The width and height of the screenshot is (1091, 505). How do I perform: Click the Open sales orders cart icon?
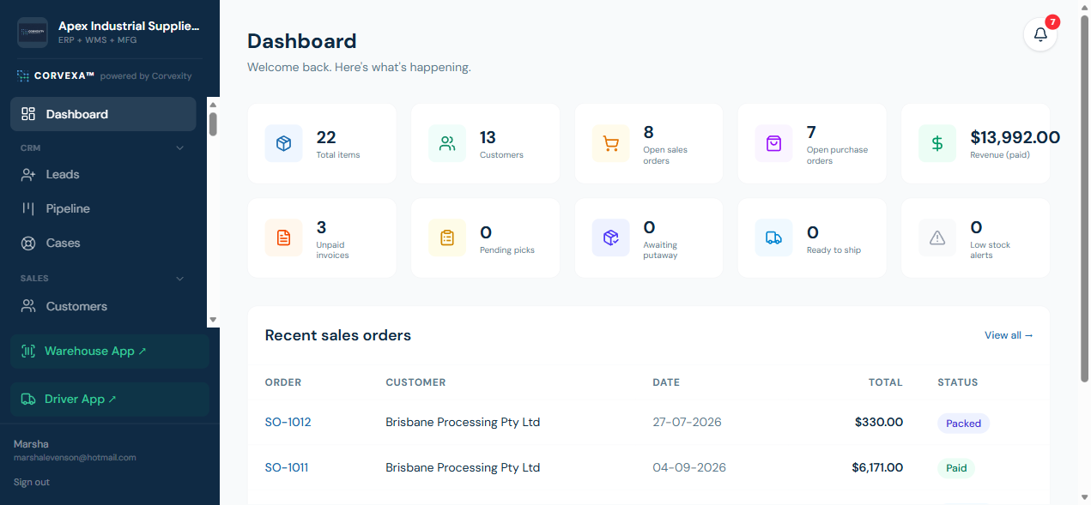coord(610,144)
